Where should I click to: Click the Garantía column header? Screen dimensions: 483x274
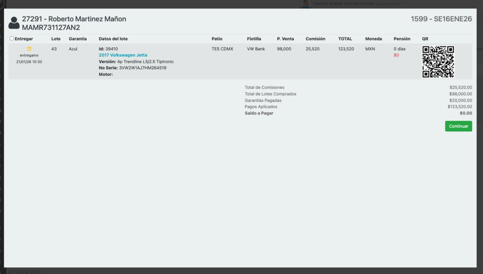[77, 39]
